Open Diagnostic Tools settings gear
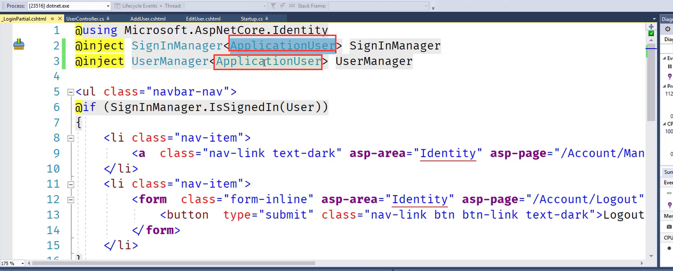The height and width of the screenshot is (271, 673). pyautogui.click(x=667, y=29)
